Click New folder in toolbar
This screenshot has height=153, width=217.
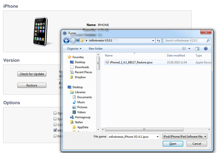point(96,49)
